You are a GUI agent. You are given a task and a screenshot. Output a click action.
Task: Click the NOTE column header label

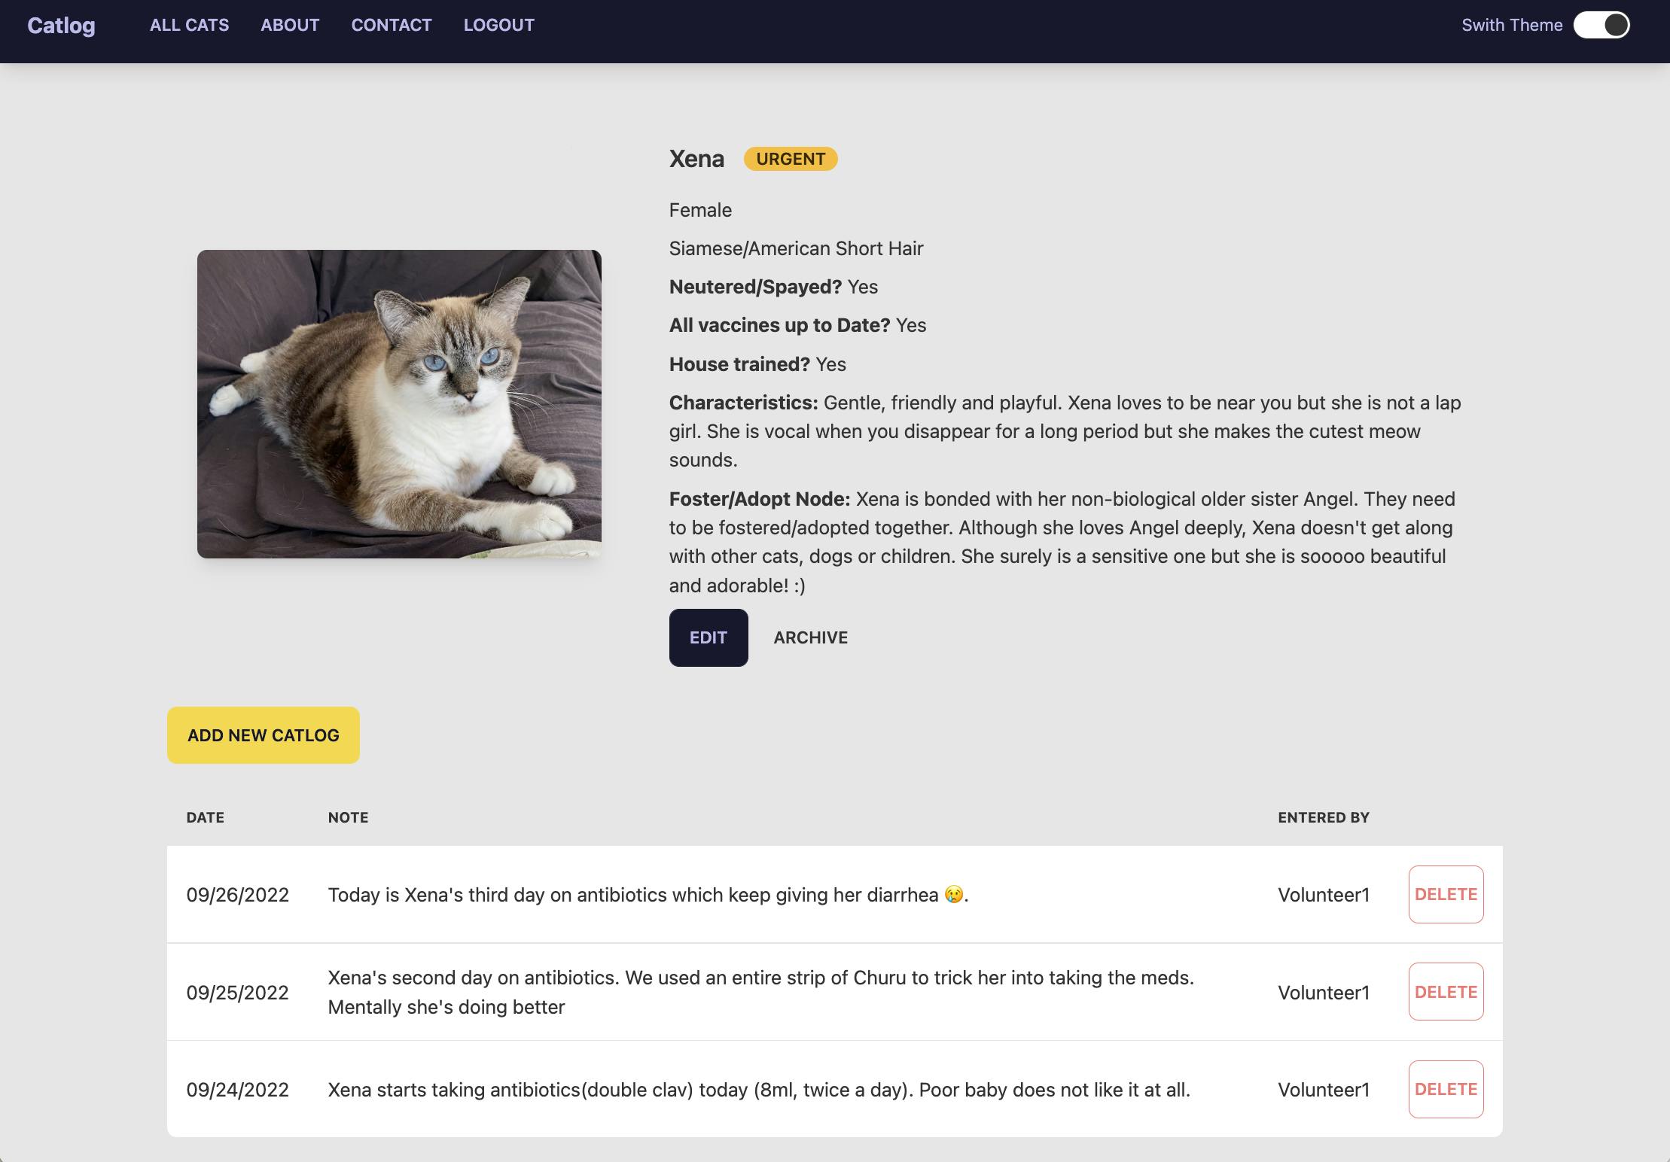click(348, 817)
